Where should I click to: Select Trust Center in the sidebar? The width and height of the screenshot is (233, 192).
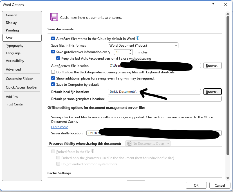coord(15,104)
